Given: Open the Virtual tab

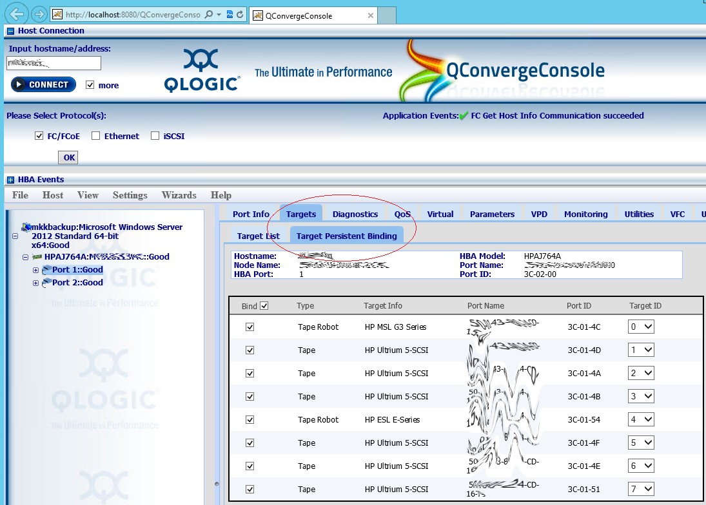Looking at the screenshot, I should pos(440,214).
